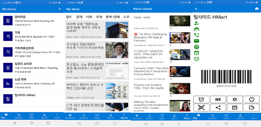Open the 화이자 코로나19 백신 article
Viewport: 261px width, 127px height.
point(97,90)
